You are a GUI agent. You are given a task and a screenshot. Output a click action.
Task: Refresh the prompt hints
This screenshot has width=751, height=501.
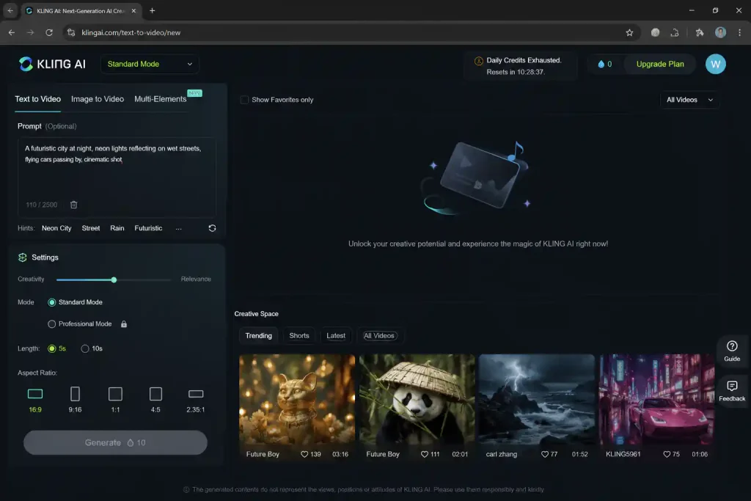point(212,228)
